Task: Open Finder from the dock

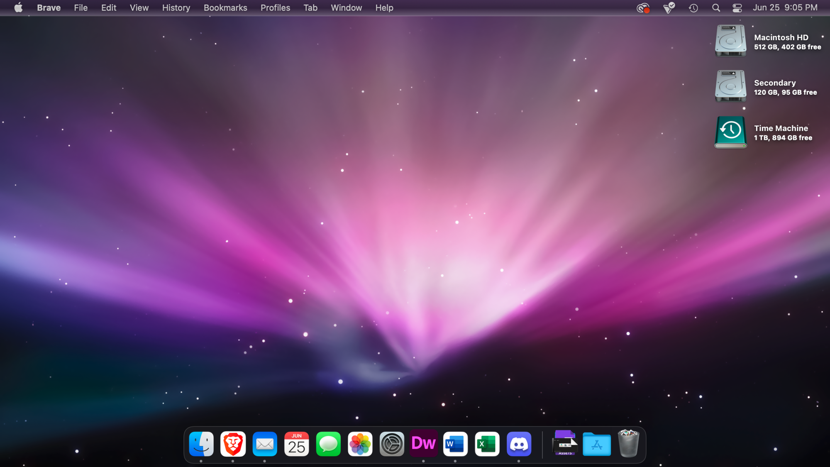Action: click(x=201, y=444)
